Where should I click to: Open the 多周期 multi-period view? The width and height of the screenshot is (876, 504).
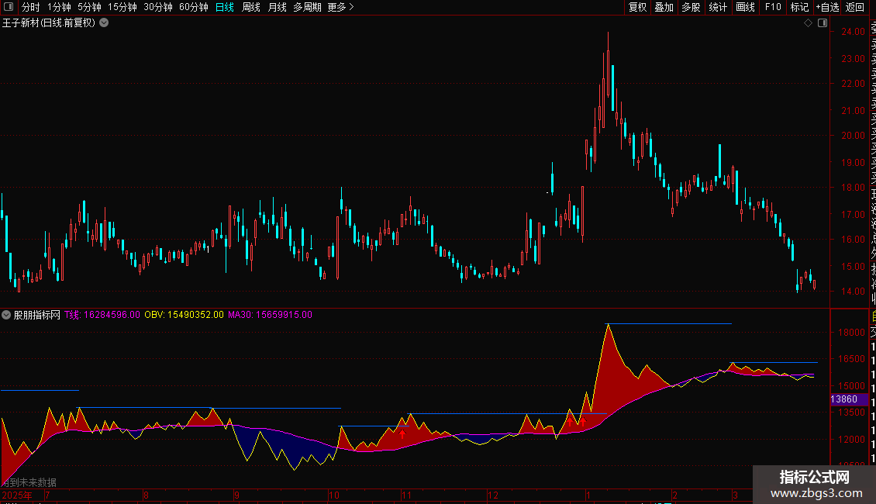[307, 7]
